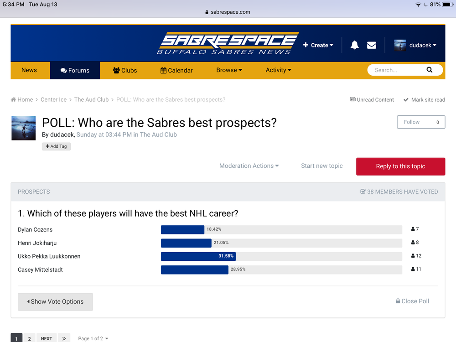
Task: Open the Clubs section
Action: [125, 70]
